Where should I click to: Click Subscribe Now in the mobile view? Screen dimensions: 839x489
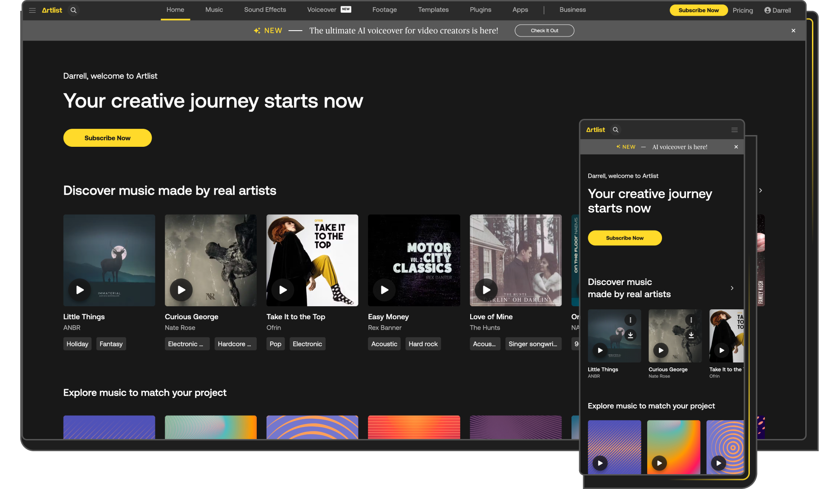pyautogui.click(x=625, y=238)
